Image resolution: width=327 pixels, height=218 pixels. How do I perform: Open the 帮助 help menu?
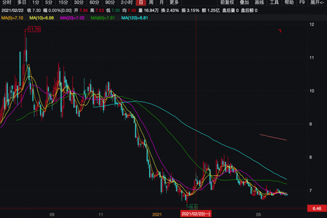pos(289,2)
